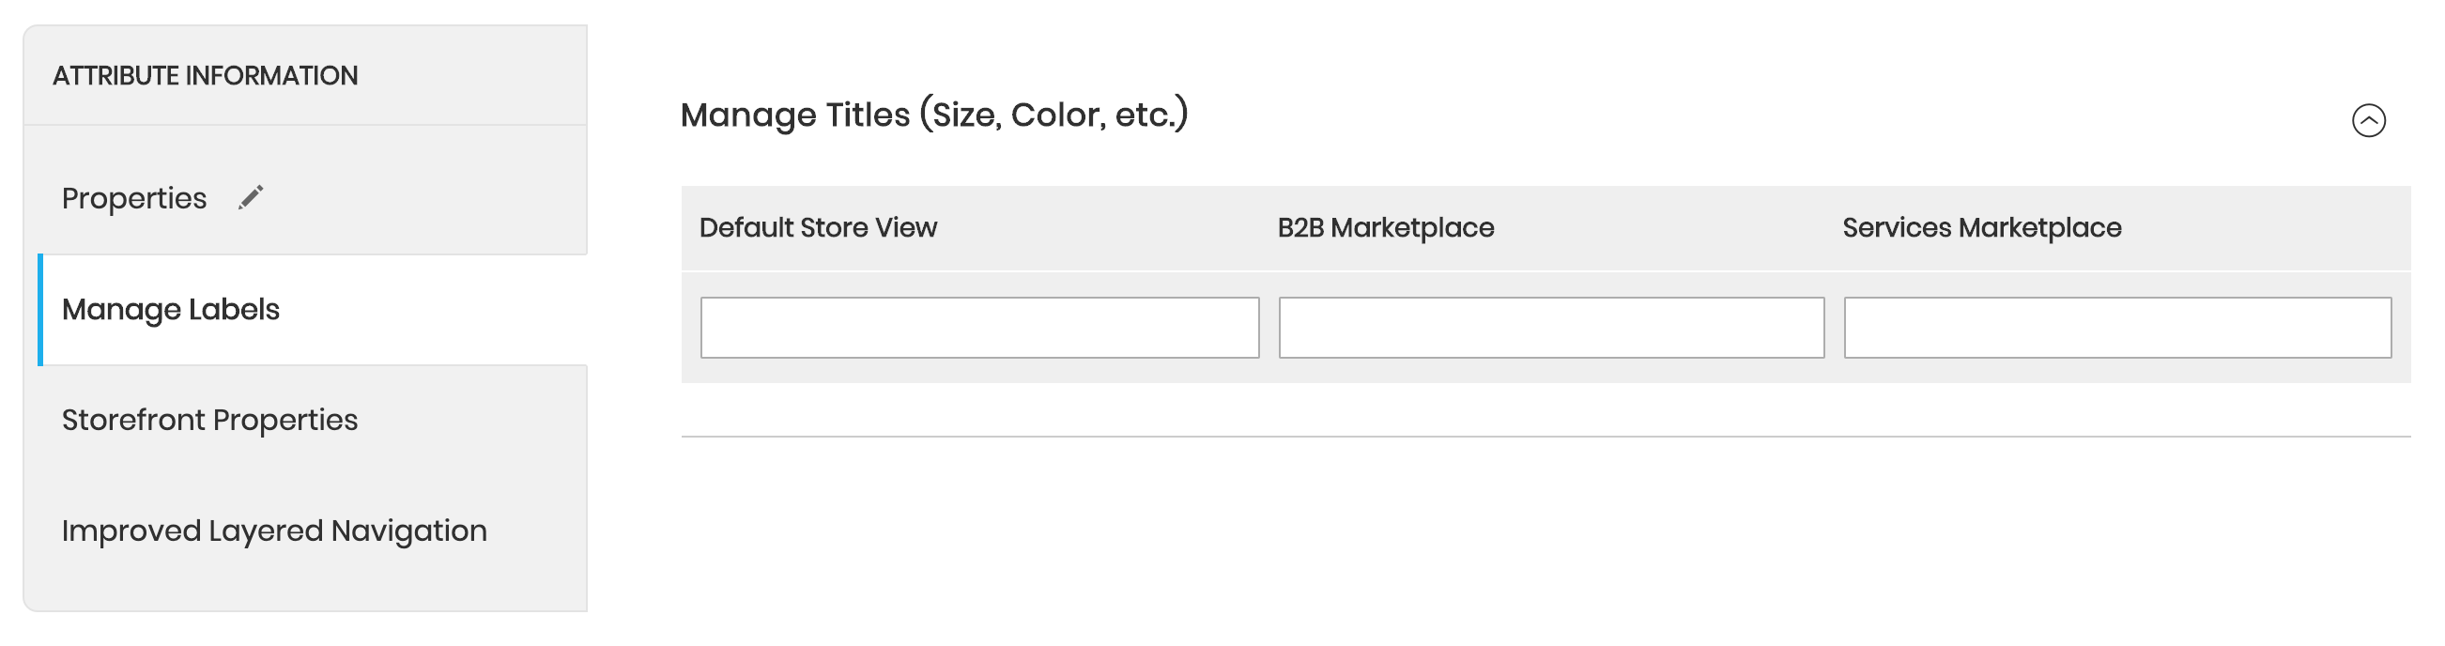Screen dimensions: 2445x646
Task: Focus the Default Store View title field
Action: pos(979,328)
